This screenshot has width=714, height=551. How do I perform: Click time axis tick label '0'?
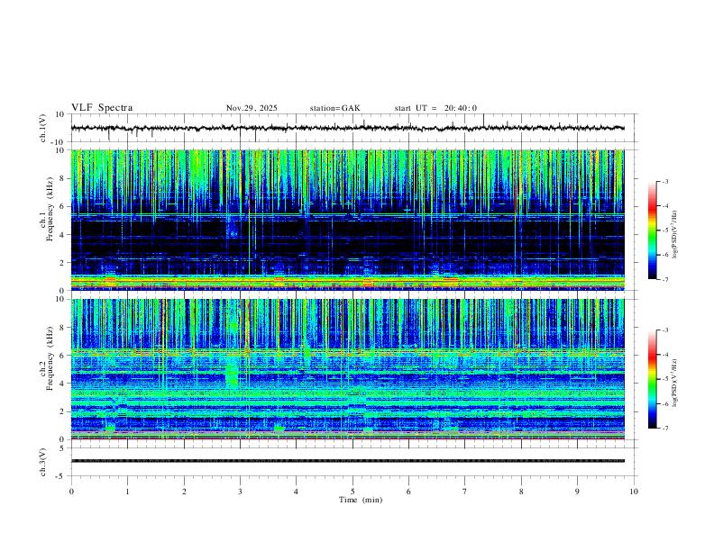pyautogui.click(x=71, y=492)
